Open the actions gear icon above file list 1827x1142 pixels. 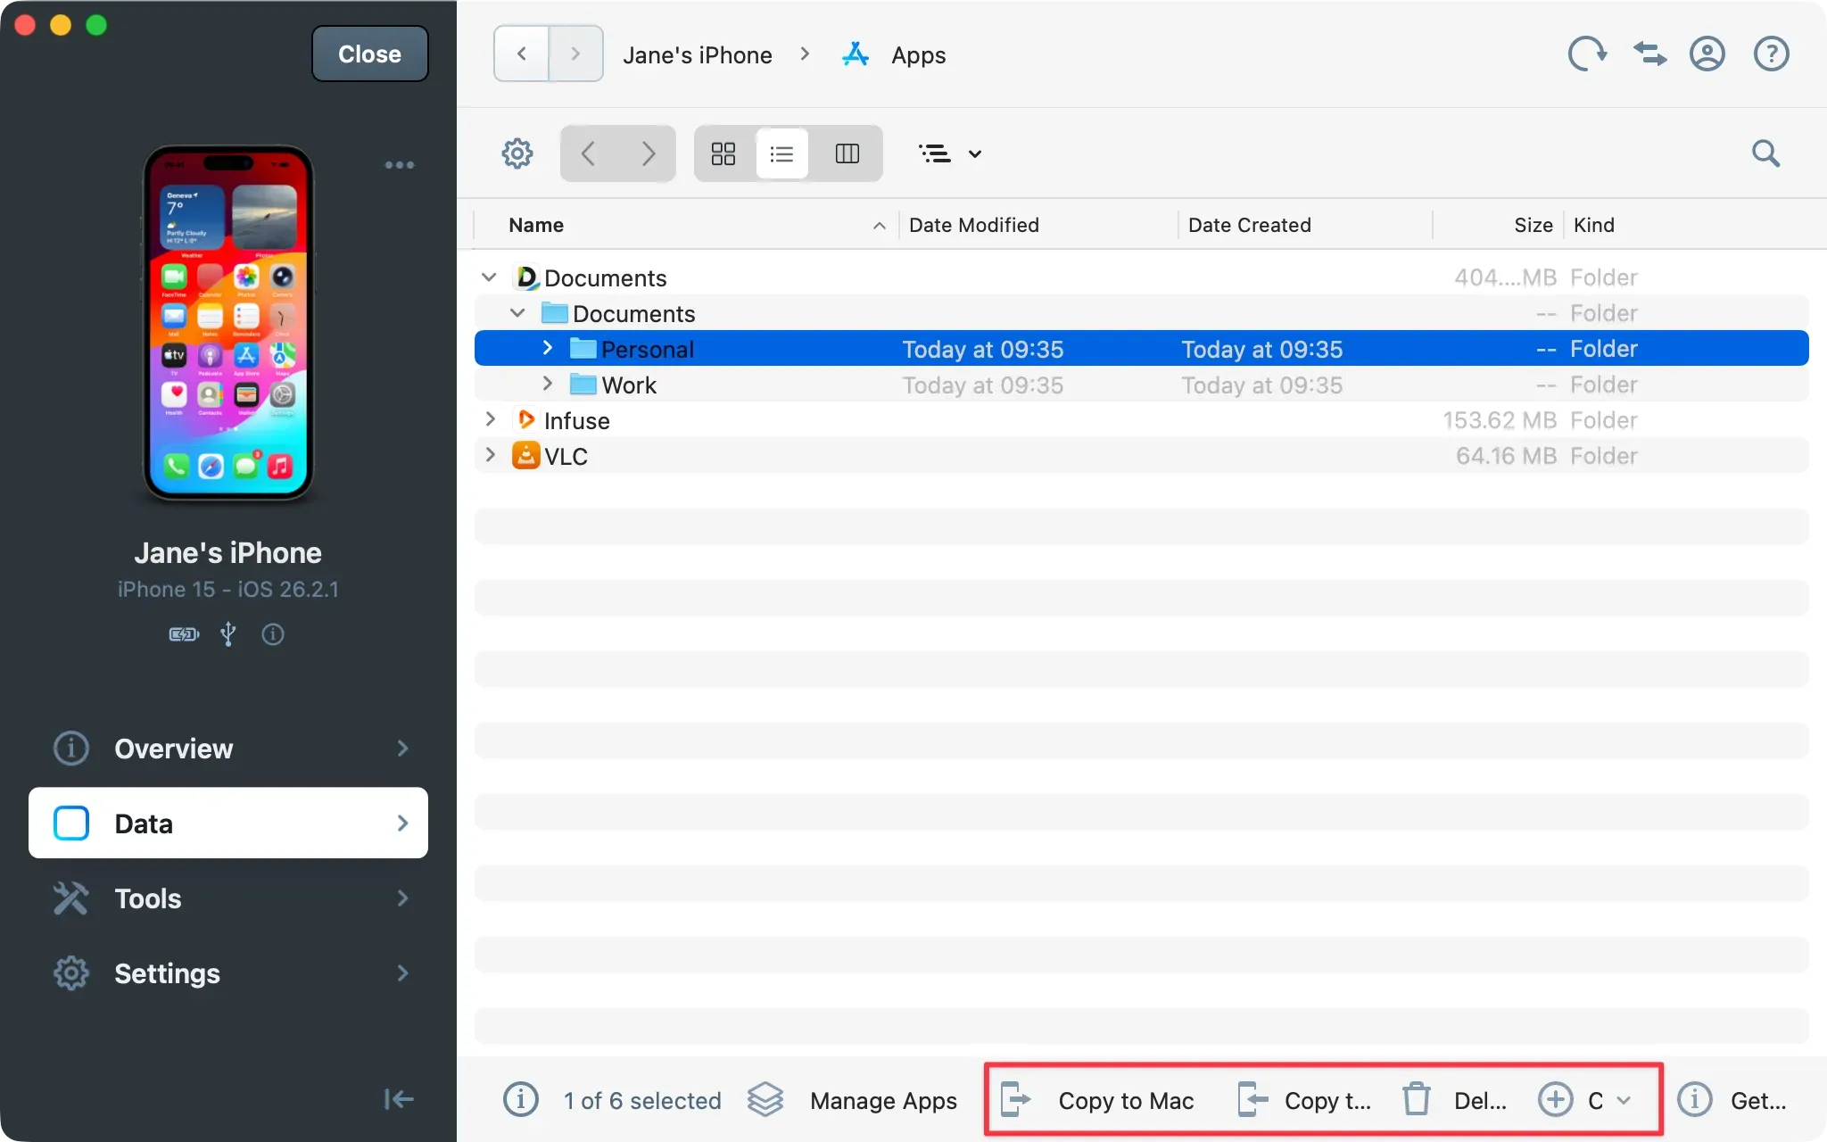517,153
